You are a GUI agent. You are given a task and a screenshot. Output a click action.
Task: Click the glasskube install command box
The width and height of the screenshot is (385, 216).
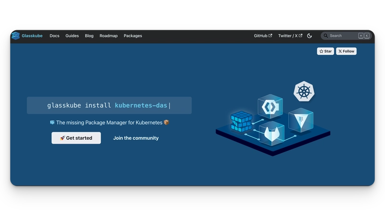click(109, 105)
